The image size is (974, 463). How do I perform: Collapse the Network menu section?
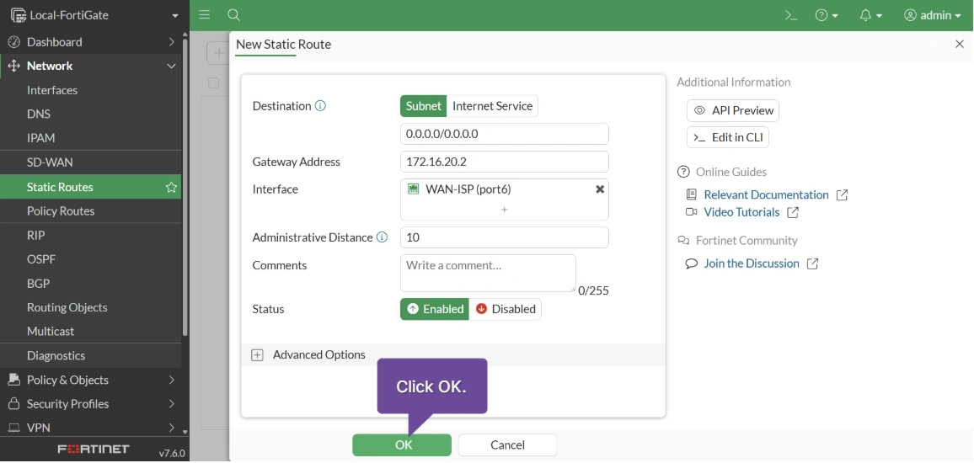pos(91,66)
